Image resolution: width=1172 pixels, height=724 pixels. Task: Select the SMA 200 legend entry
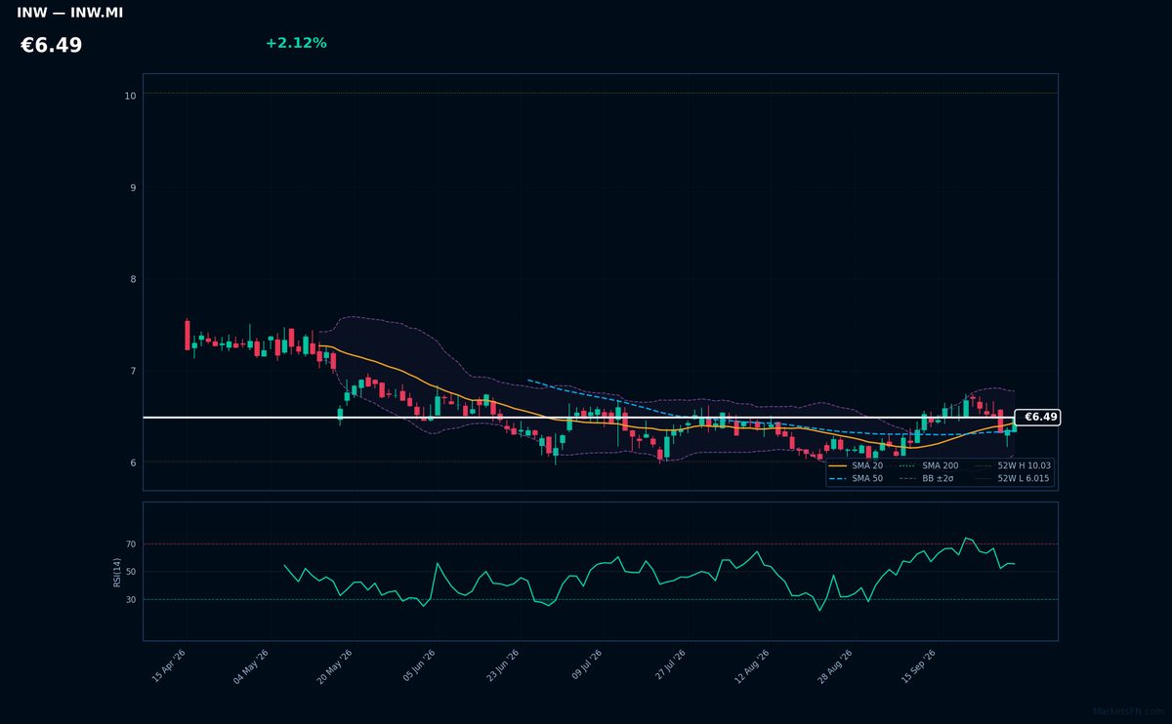click(x=928, y=466)
